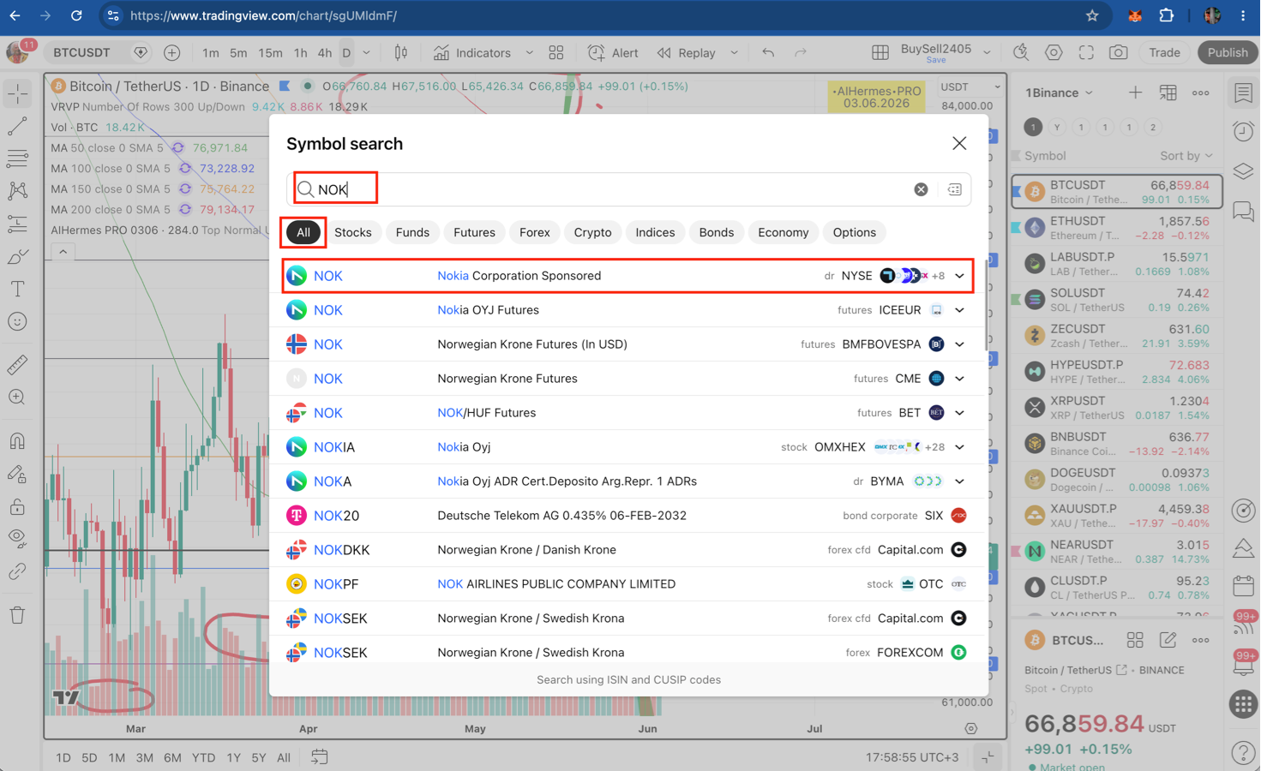Expand the Nokia OYJ Futures row
Image resolution: width=1261 pixels, height=771 pixels.
coord(960,310)
